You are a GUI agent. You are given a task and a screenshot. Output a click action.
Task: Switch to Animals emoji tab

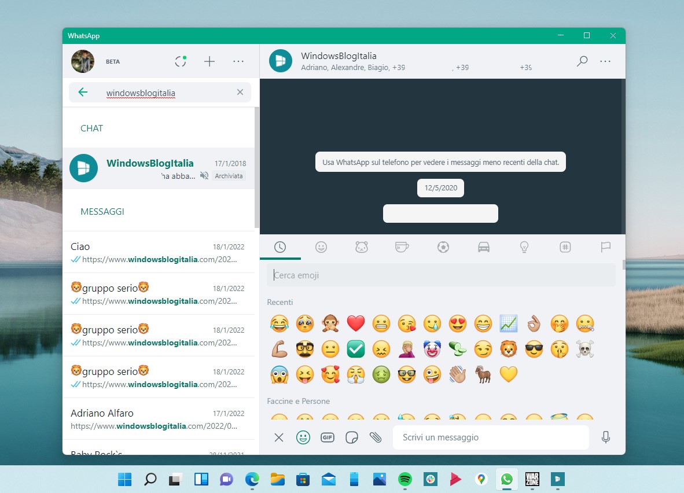362,247
